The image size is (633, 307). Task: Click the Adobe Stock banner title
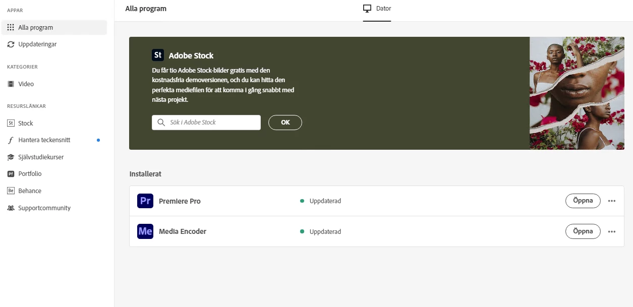pyautogui.click(x=191, y=55)
